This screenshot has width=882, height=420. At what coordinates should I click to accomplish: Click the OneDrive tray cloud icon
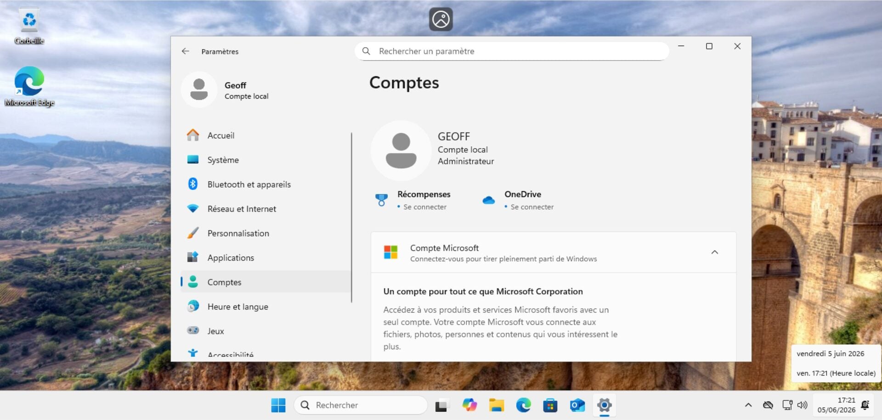coord(768,405)
